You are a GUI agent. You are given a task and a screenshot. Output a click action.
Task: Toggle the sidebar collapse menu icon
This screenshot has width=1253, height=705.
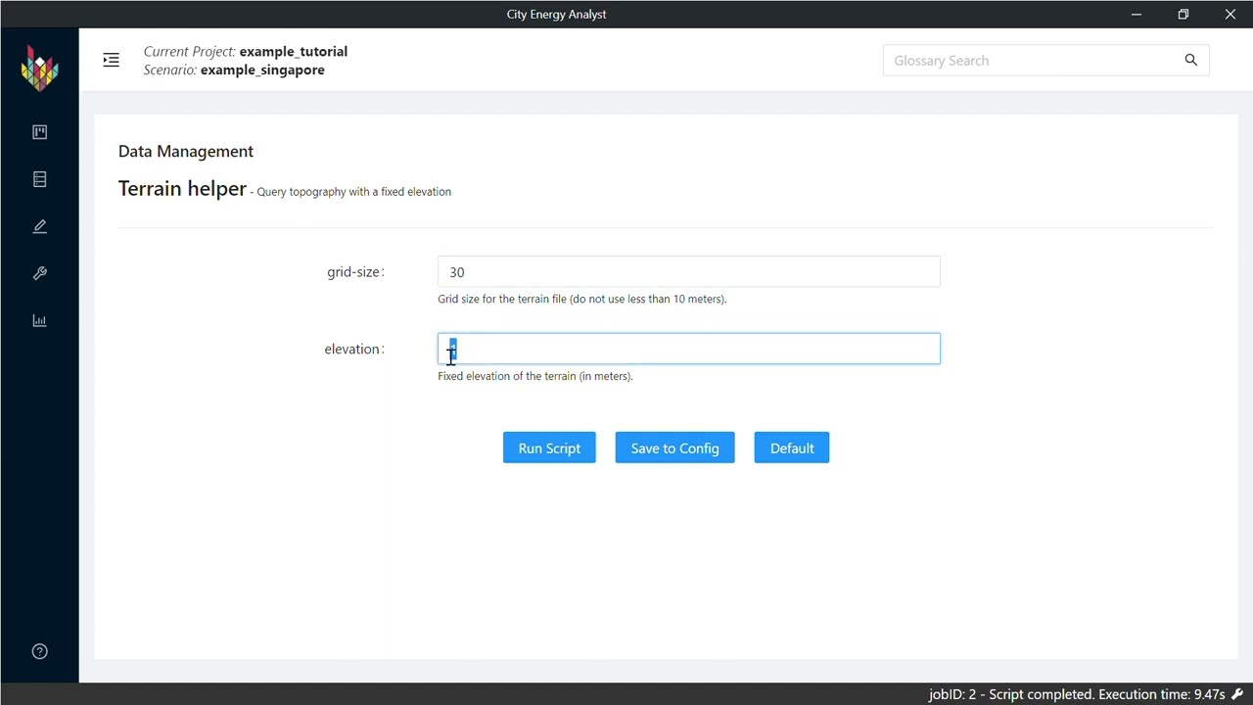111,61
